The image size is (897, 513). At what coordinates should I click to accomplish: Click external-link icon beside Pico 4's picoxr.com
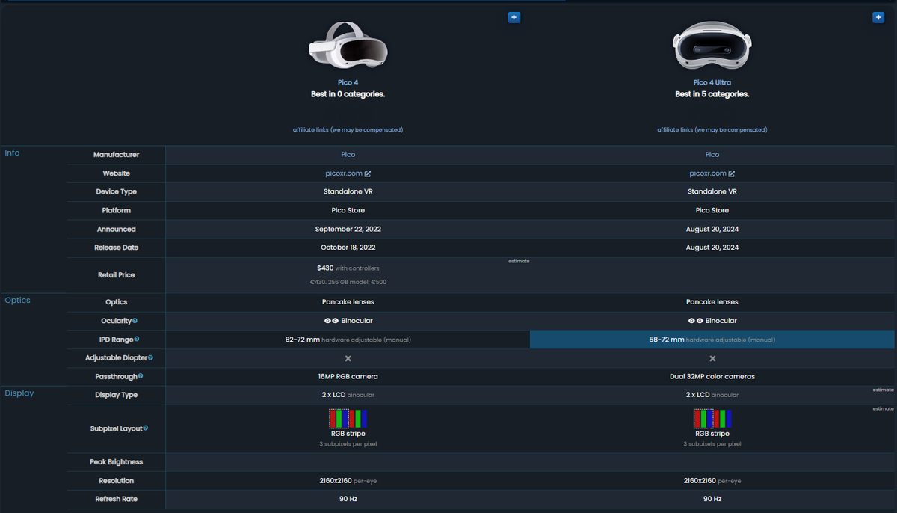[x=368, y=173]
